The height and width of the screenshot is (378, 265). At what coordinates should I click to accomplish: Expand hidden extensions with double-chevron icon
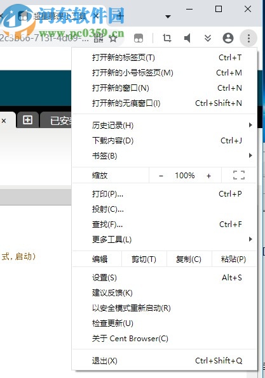pos(208,38)
